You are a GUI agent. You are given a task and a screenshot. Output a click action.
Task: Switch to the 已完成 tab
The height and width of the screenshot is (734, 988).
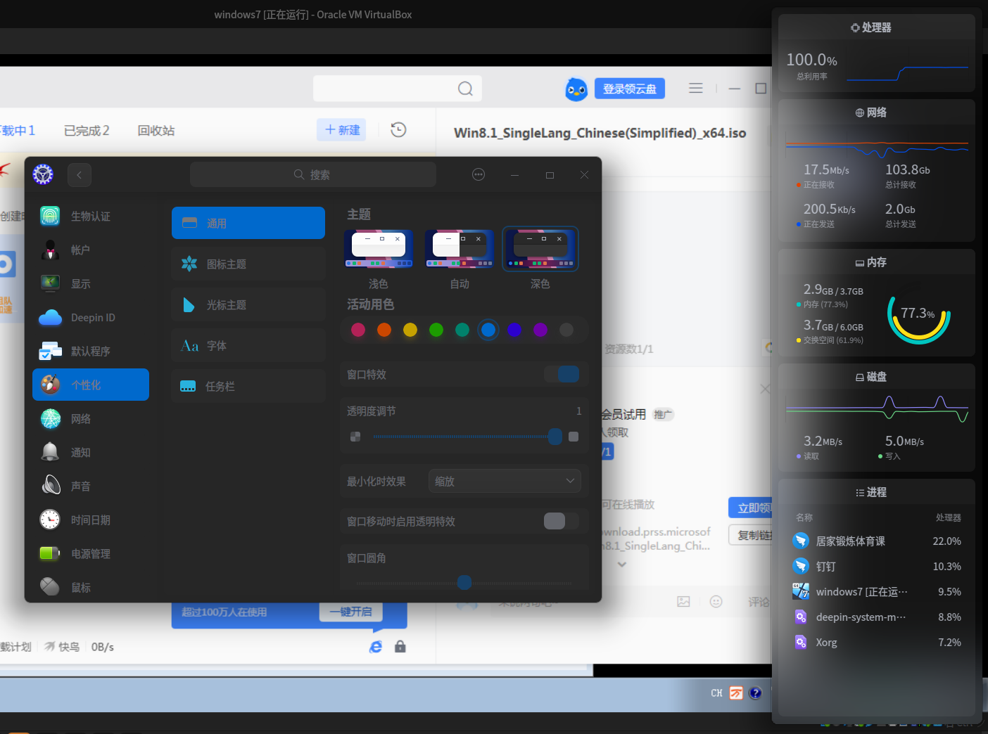click(x=87, y=130)
